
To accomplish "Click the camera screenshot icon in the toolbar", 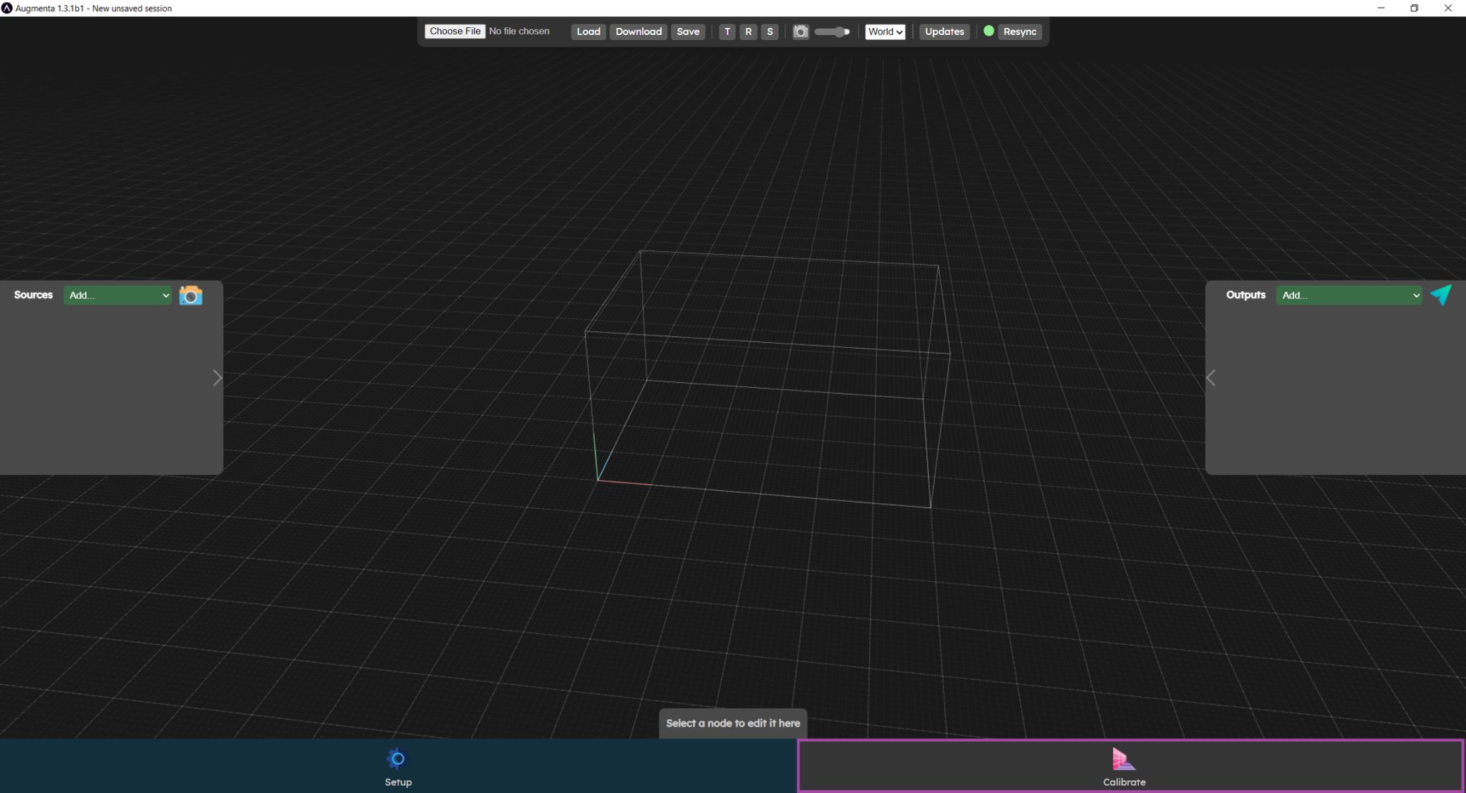I will coord(800,31).
